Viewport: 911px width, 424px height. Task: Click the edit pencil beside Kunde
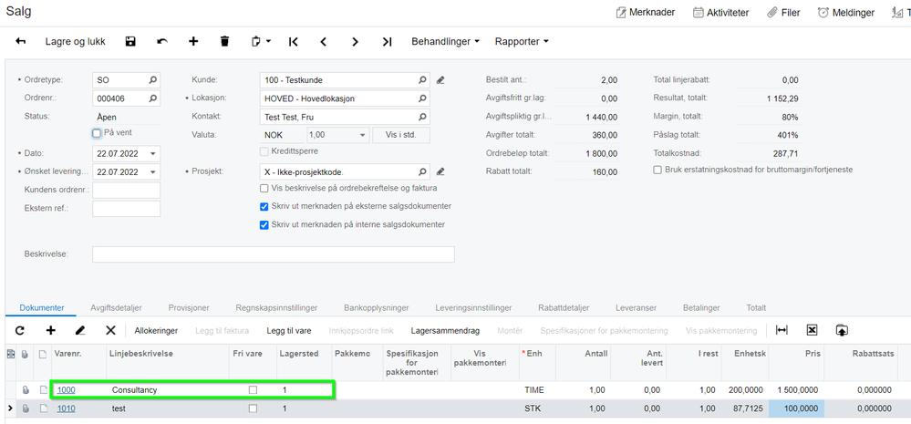click(440, 80)
